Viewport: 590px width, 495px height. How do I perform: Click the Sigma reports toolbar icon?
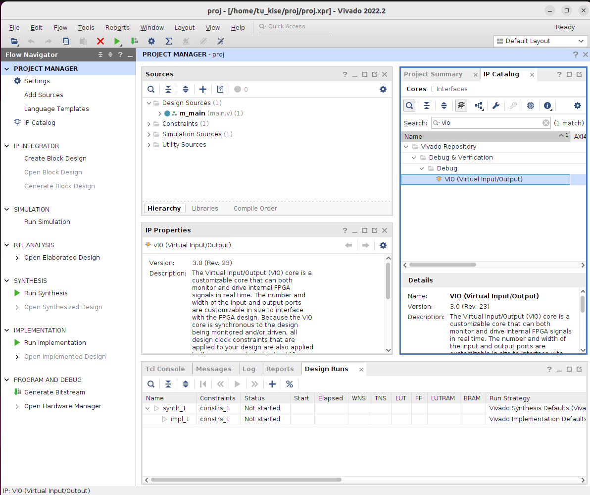pos(169,42)
